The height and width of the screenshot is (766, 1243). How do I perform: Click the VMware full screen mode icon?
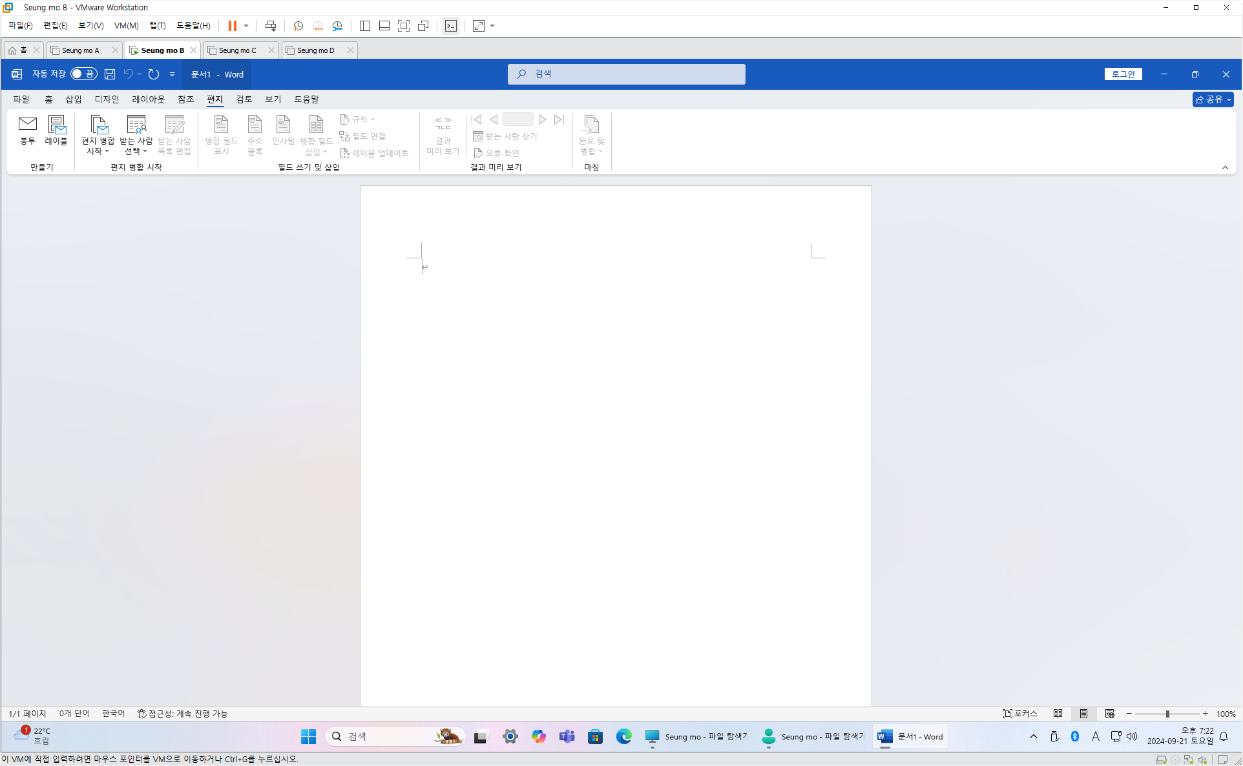click(404, 26)
